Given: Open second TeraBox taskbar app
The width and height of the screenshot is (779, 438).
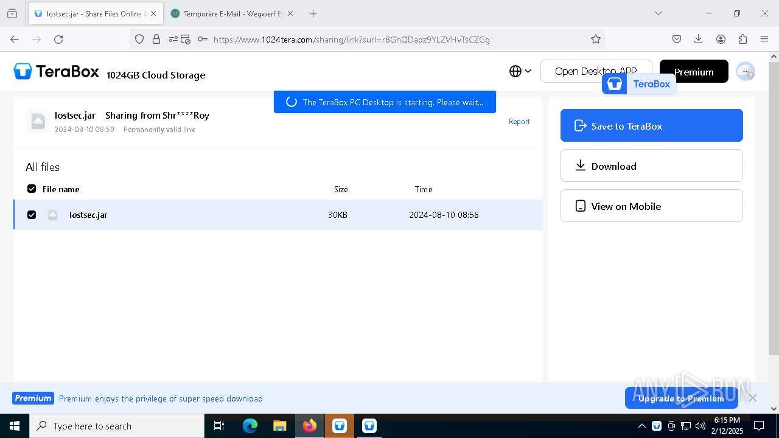Looking at the screenshot, I should 369,426.
